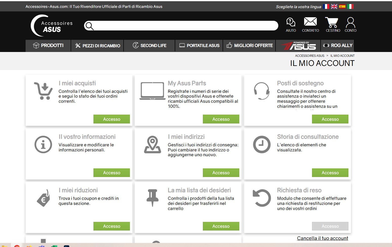Image resolution: width=392 pixels, height=247 pixels.
Task: Click the Posti di sostegno headset icon
Action: click(x=262, y=91)
